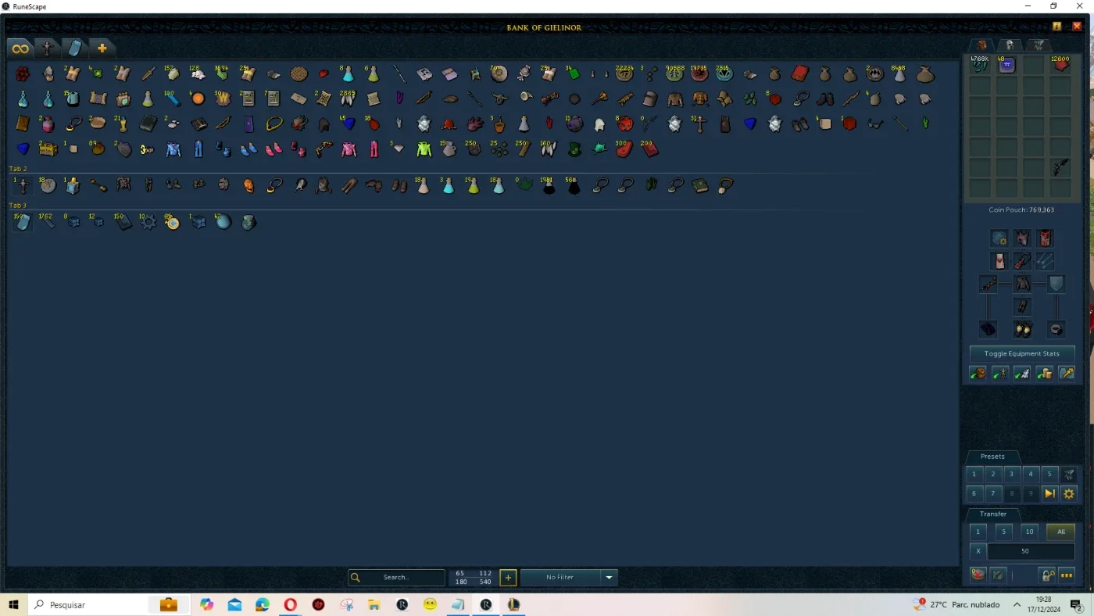Click Toggle Equipment Stats
1094x616 pixels.
click(x=1022, y=353)
